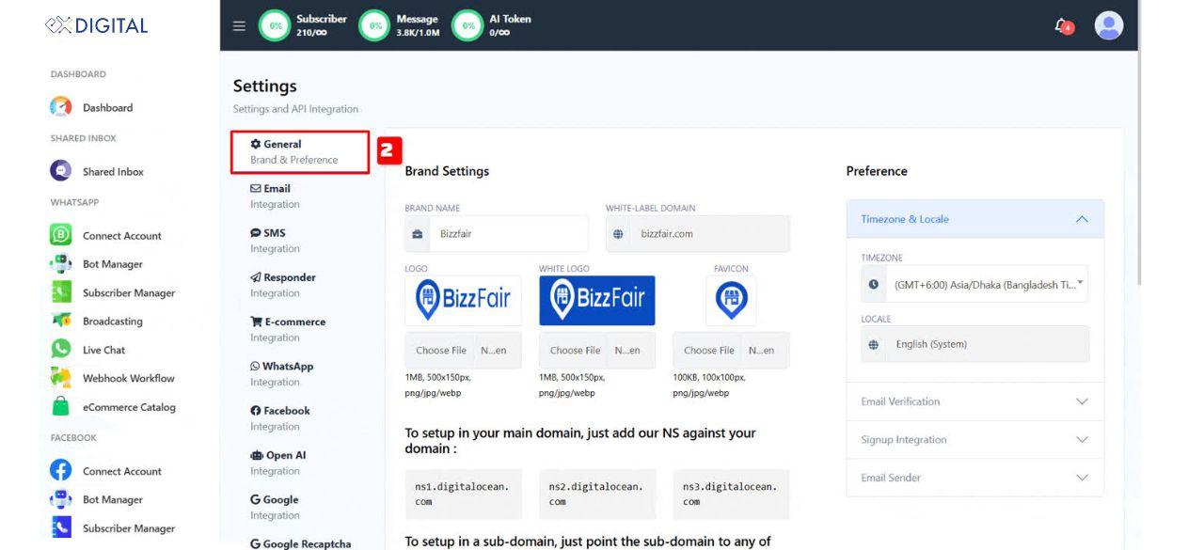Click the Subscriber 0% usage ring
This screenshot has width=1204, height=550.
pos(275,25)
